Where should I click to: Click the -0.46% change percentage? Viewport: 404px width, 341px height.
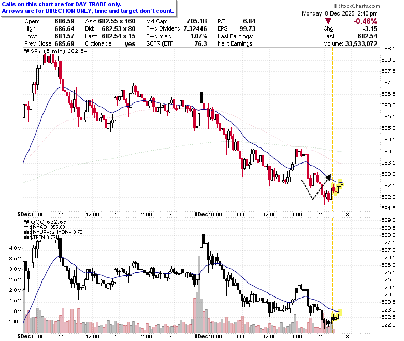coord(365,21)
